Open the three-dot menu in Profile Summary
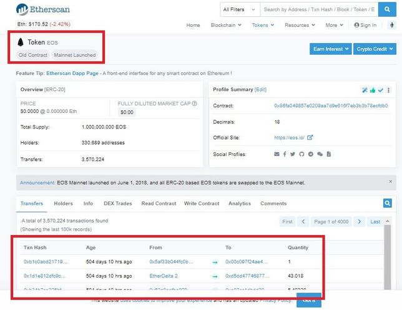This screenshot has height=310, width=402. [389, 90]
